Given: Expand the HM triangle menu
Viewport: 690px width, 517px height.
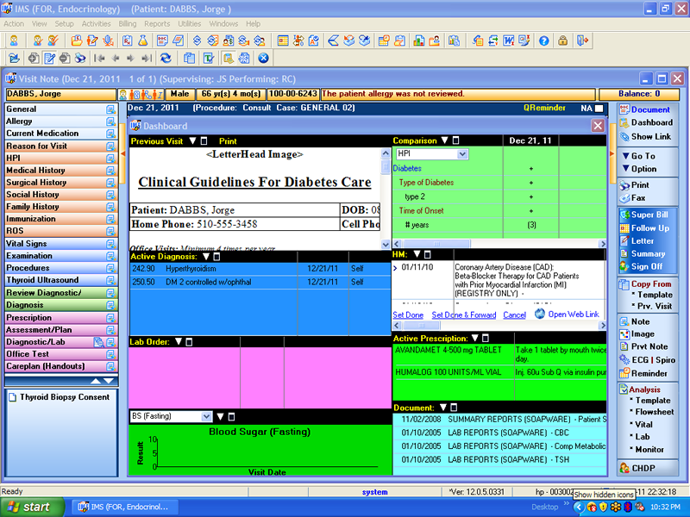Looking at the screenshot, I should 417,254.
